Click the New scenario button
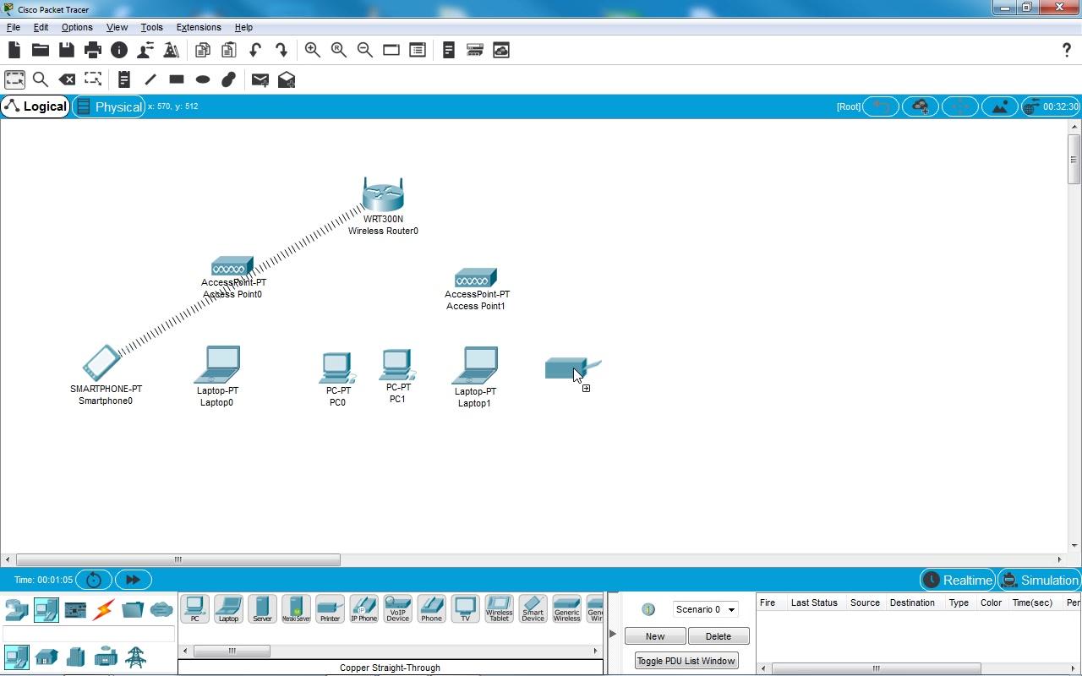 [x=654, y=636]
